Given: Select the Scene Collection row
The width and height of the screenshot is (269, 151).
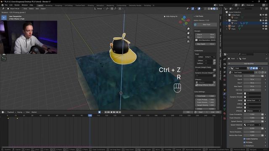Looking at the screenshot, I should tap(235, 12).
